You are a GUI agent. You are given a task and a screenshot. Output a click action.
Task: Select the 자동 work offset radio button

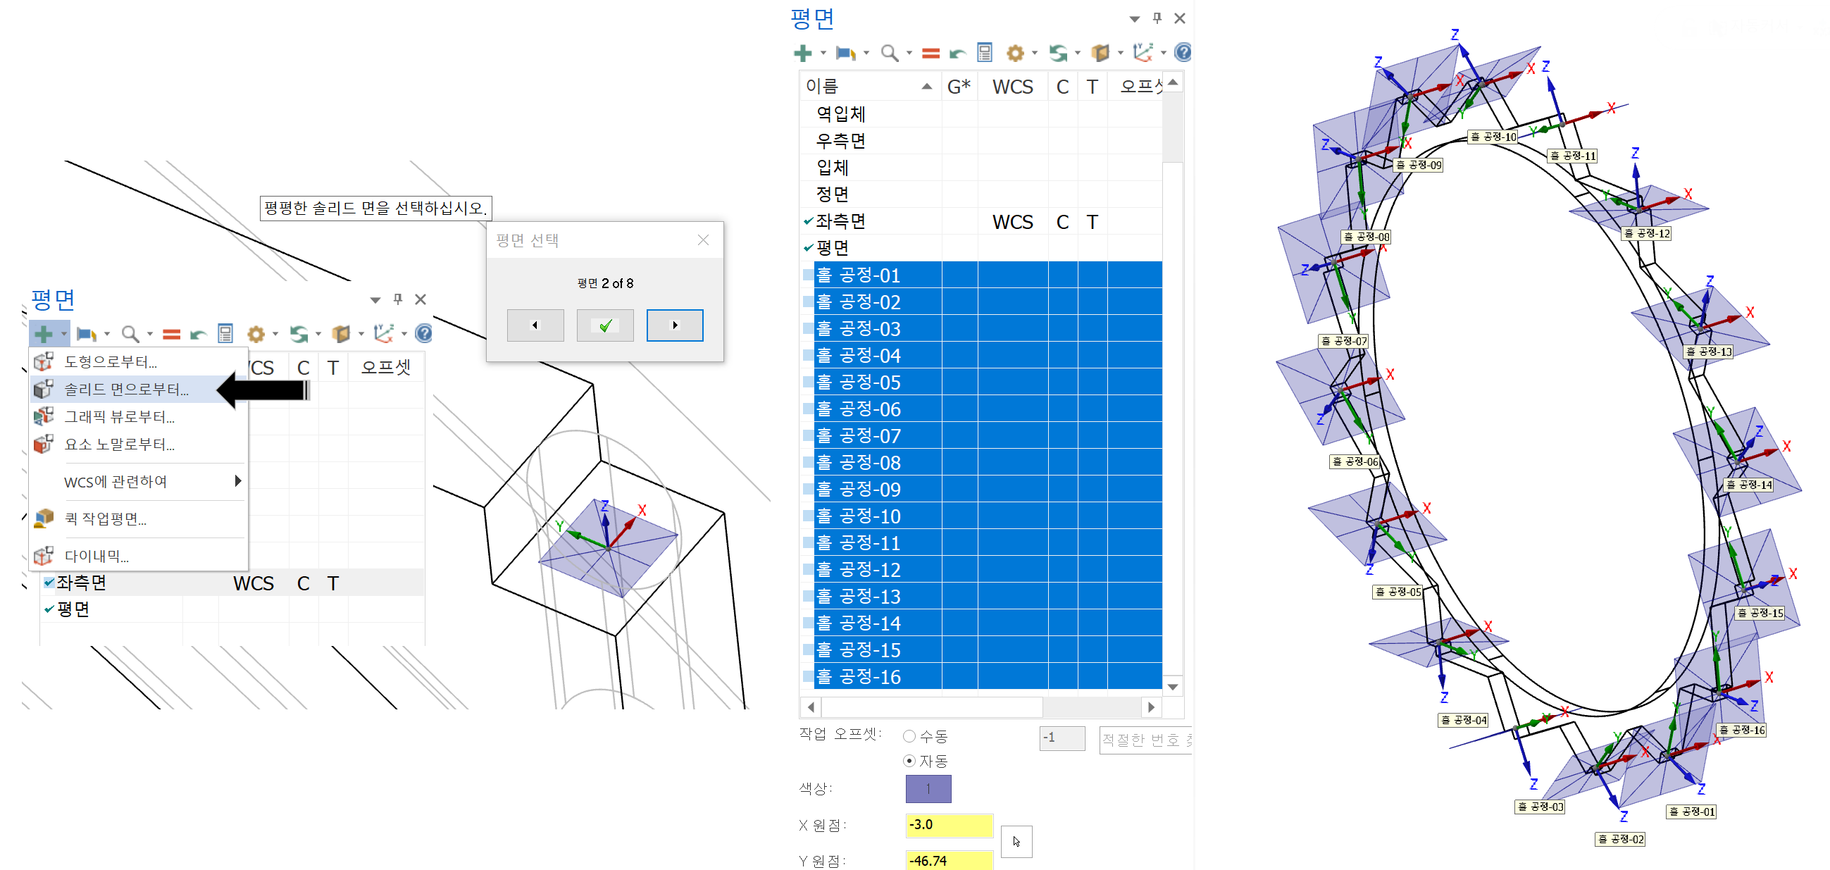[x=909, y=761]
